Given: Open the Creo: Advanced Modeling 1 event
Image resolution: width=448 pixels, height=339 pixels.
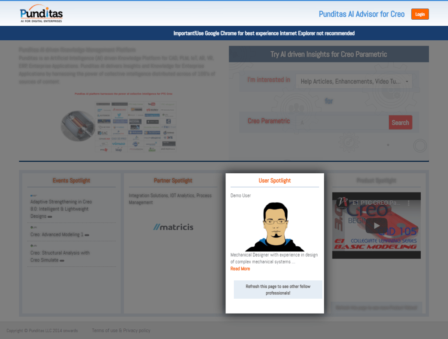Looking at the screenshot, I should [x=56, y=234].
